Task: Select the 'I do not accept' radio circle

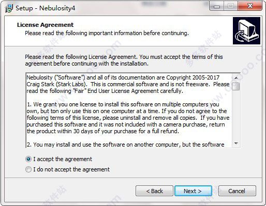Action: click(28, 169)
